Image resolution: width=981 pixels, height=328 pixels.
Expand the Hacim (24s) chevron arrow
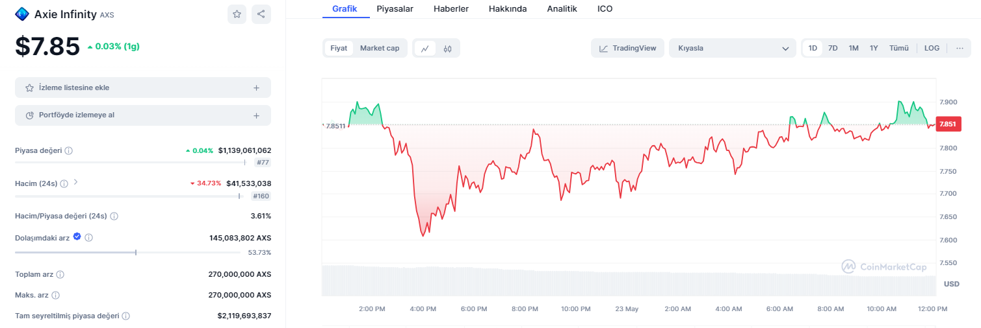(x=76, y=183)
